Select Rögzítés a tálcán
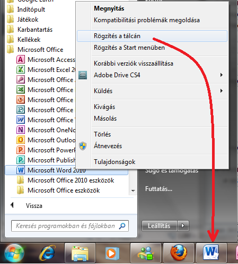The width and height of the screenshot is (238, 264). coord(152,36)
